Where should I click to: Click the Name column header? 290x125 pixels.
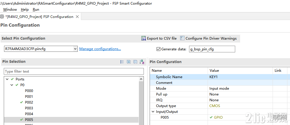pyautogui.click(x=179, y=71)
